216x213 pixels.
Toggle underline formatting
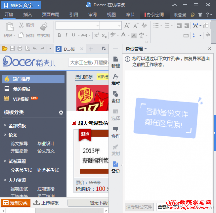73,35
